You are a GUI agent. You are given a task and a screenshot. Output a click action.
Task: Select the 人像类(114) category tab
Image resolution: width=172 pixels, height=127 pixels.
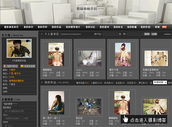pyautogui.click(x=96, y=83)
